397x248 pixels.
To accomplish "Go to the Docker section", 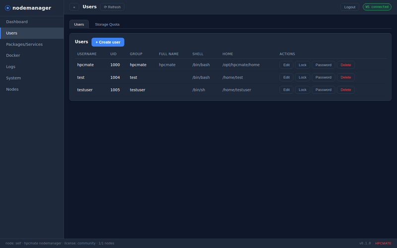I will pos(32,56).
